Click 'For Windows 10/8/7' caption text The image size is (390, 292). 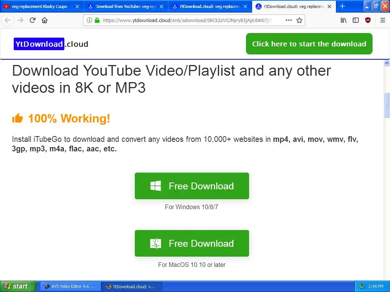tap(192, 207)
